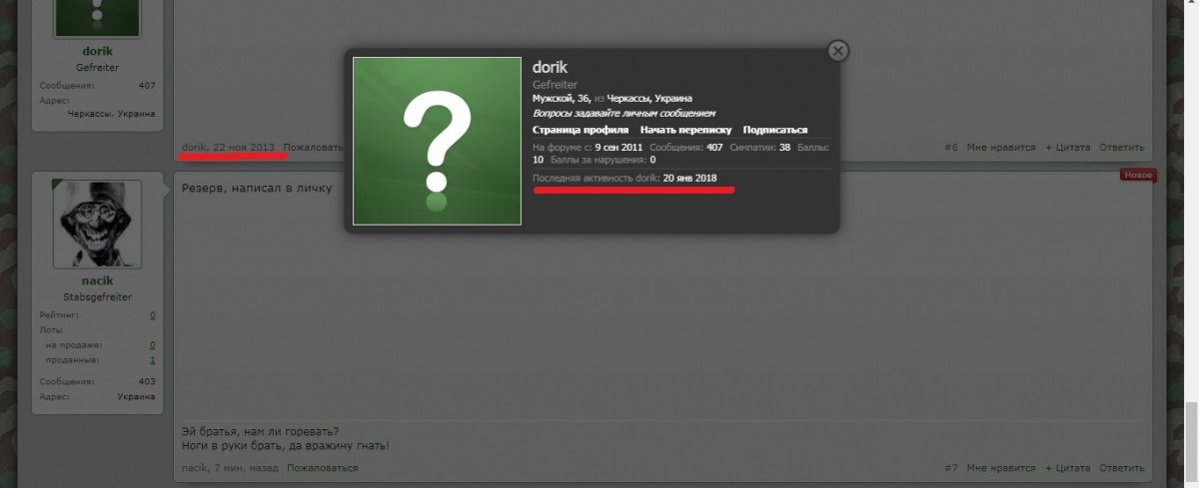This screenshot has width=1199, height=488.
Task: Click the Черкассы, Украина location link
Action: point(649,99)
